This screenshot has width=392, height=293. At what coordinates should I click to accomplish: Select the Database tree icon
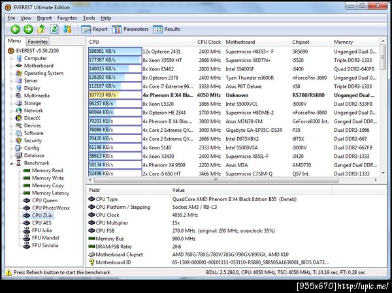point(19,155)
